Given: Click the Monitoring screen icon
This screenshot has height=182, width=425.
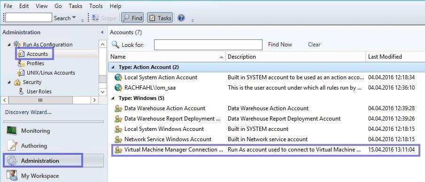Looking at the screenshot, I should pos(12,130).
